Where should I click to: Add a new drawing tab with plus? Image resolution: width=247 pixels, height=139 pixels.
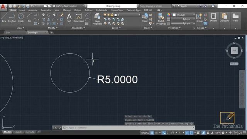coord(51,32)
